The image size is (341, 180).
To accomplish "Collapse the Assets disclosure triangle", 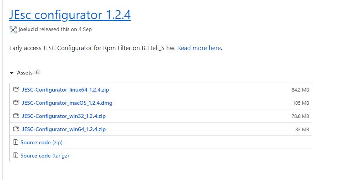I will [12, 73].
